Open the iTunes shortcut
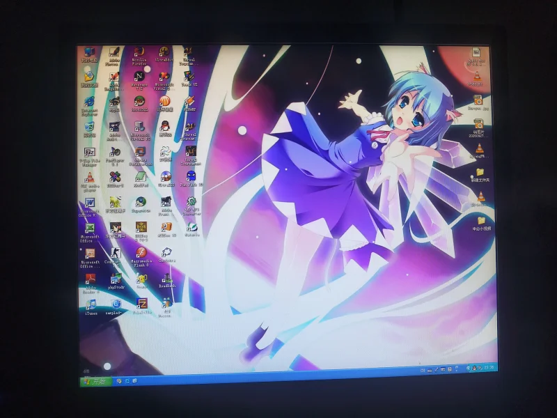This screenshot has height=418, width=557. point(91,307)
